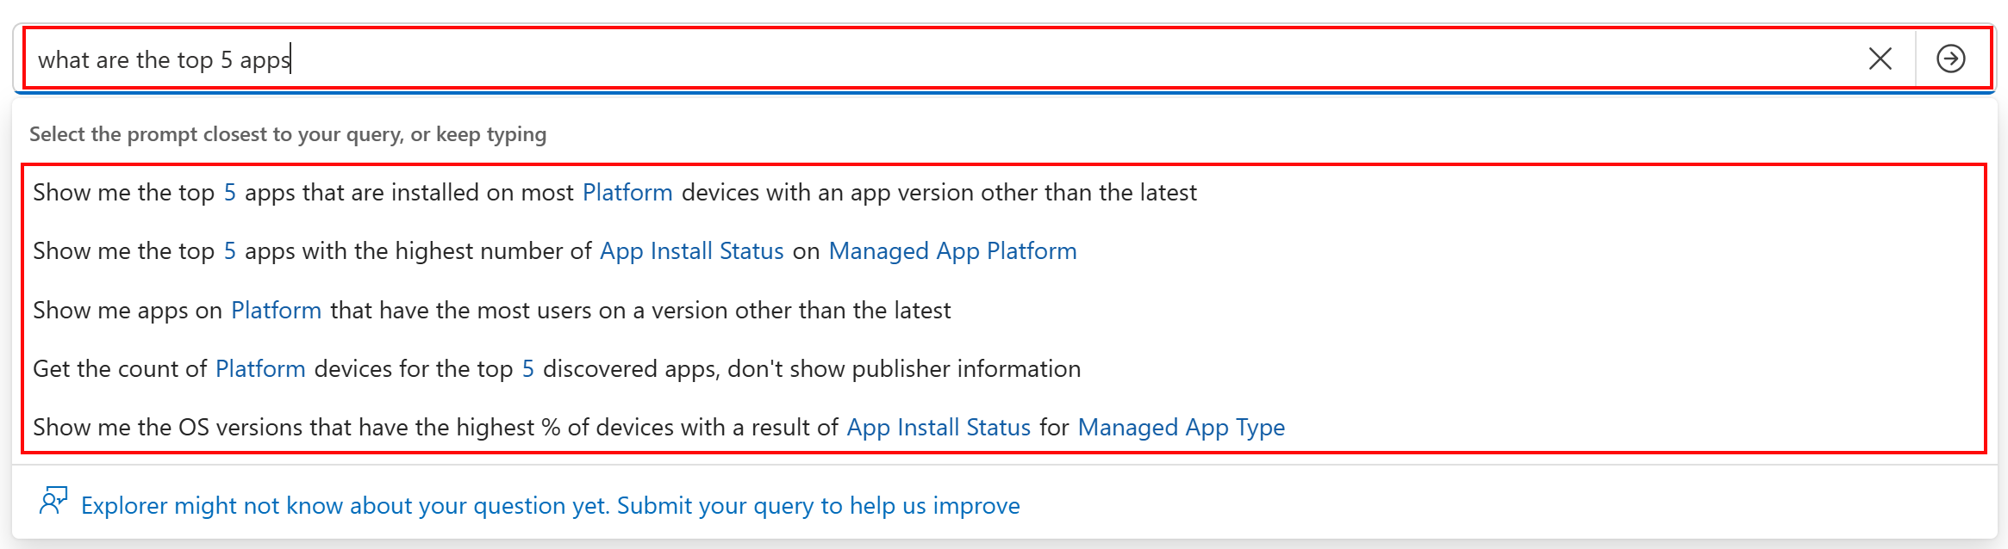Screen dimensions: 2008x549
Task: Open the Managed App Type placeholder
Action: pos(1182,428)
